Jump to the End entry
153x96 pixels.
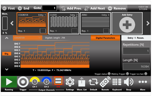(24, 8)
